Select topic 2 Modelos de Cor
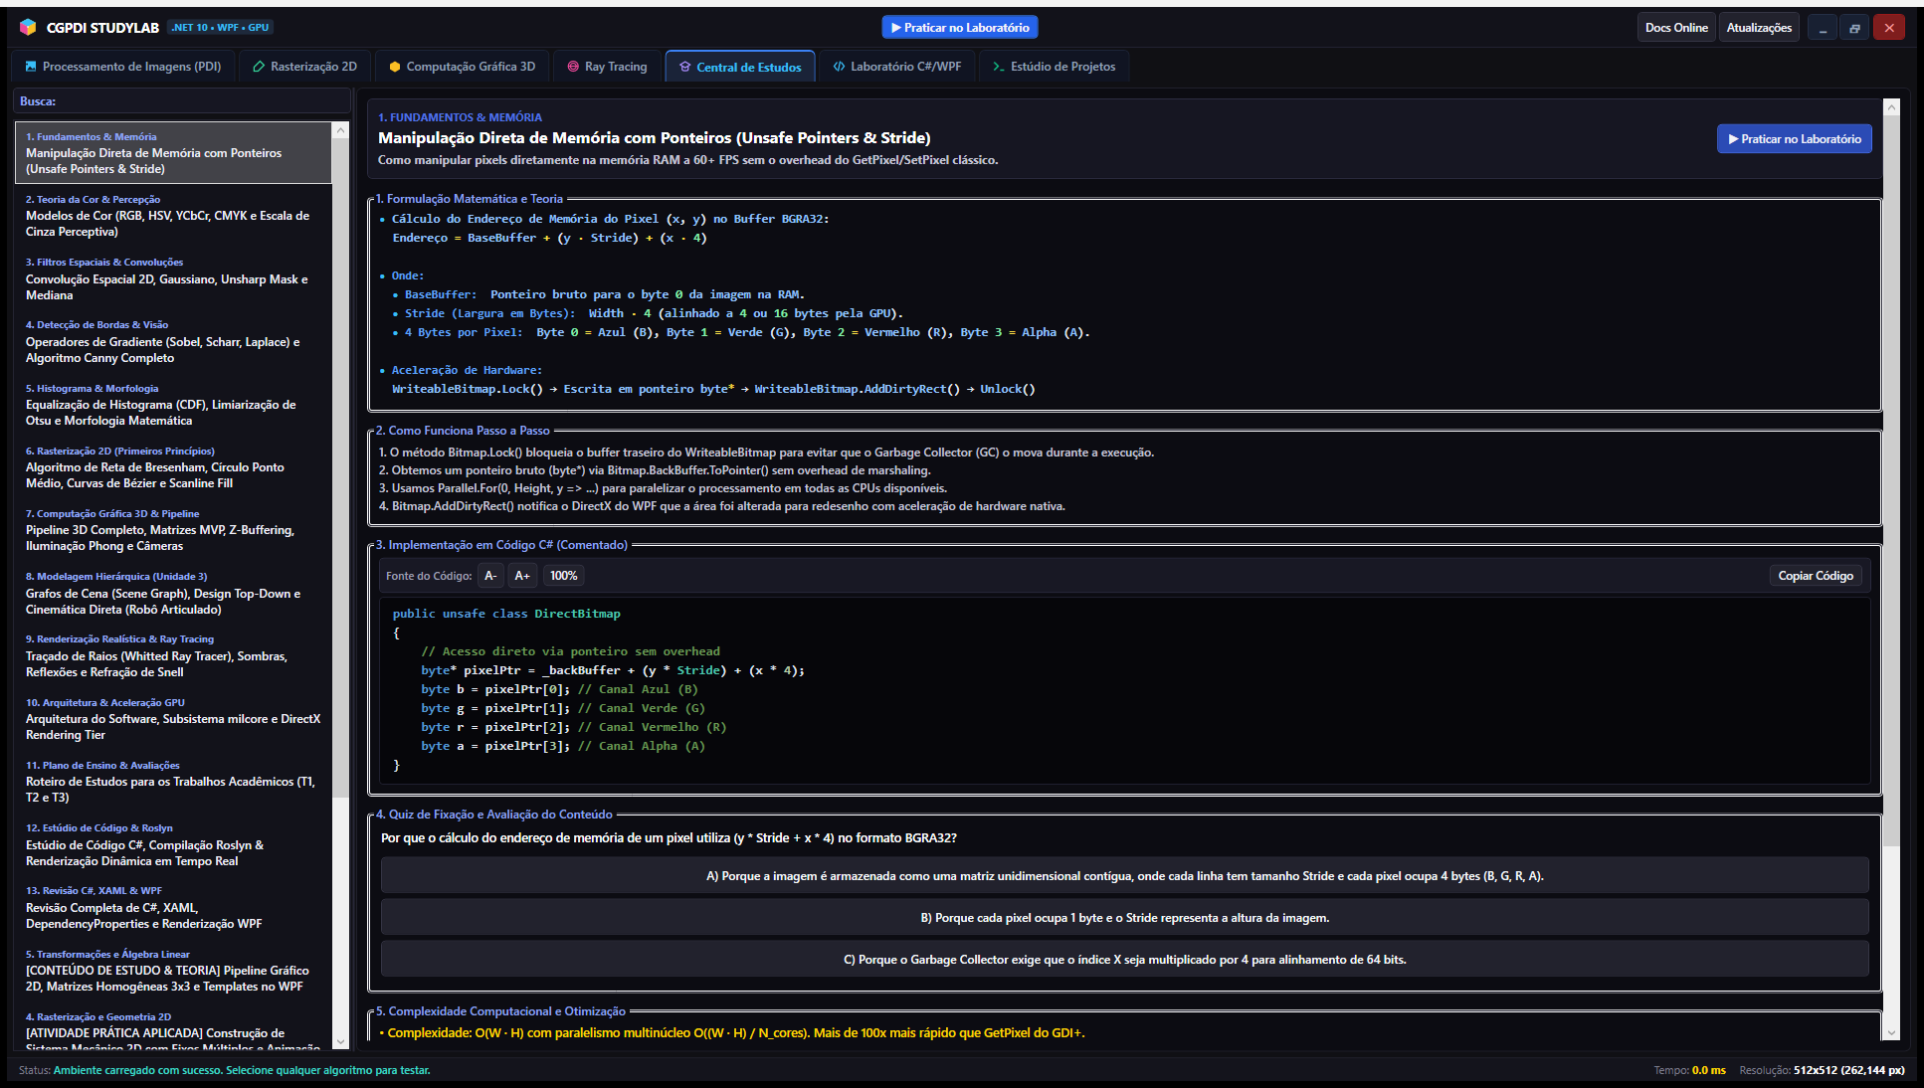 coord(173,216)
